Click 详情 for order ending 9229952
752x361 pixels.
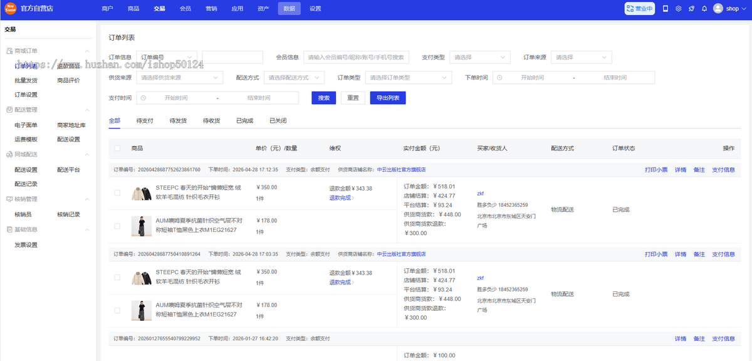[680, 338]
